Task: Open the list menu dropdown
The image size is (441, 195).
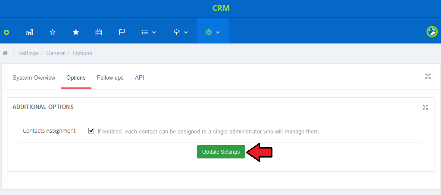Action: pos(148,32)
